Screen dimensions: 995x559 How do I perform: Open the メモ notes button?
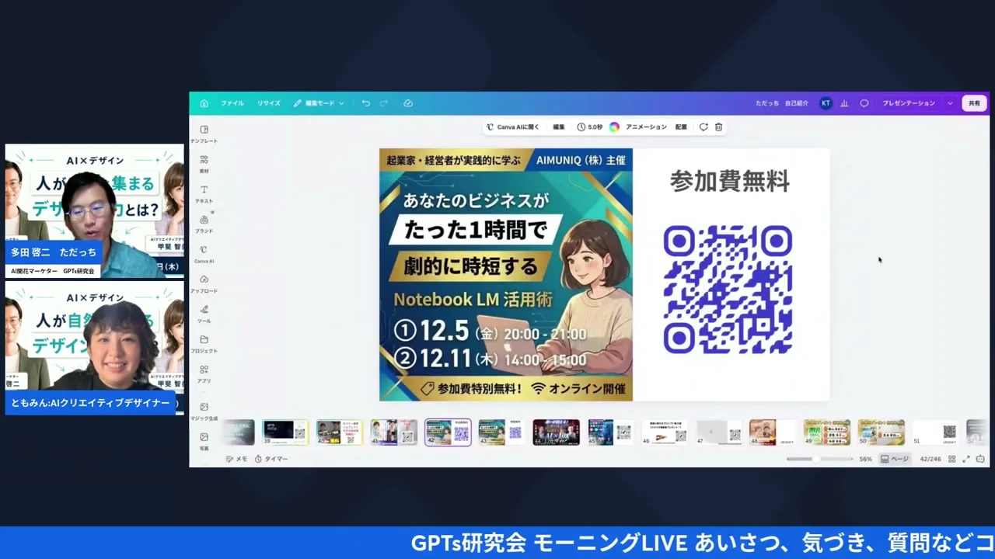click(x=236, y=459)
